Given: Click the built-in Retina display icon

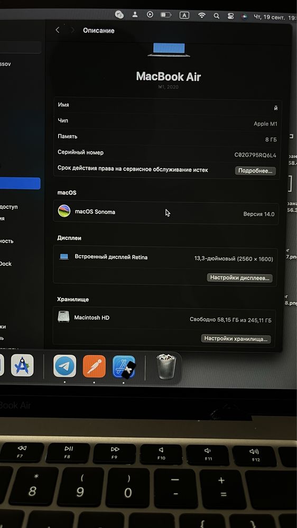Looking at the screenshot, I should coord(64,256).
